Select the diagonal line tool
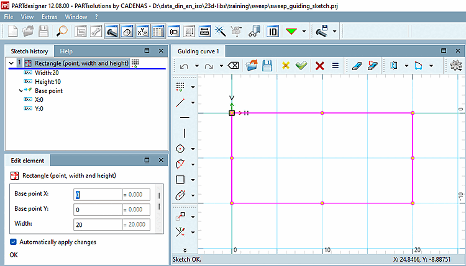This screenshot has width=466, height=266. (x=180, y=102)
